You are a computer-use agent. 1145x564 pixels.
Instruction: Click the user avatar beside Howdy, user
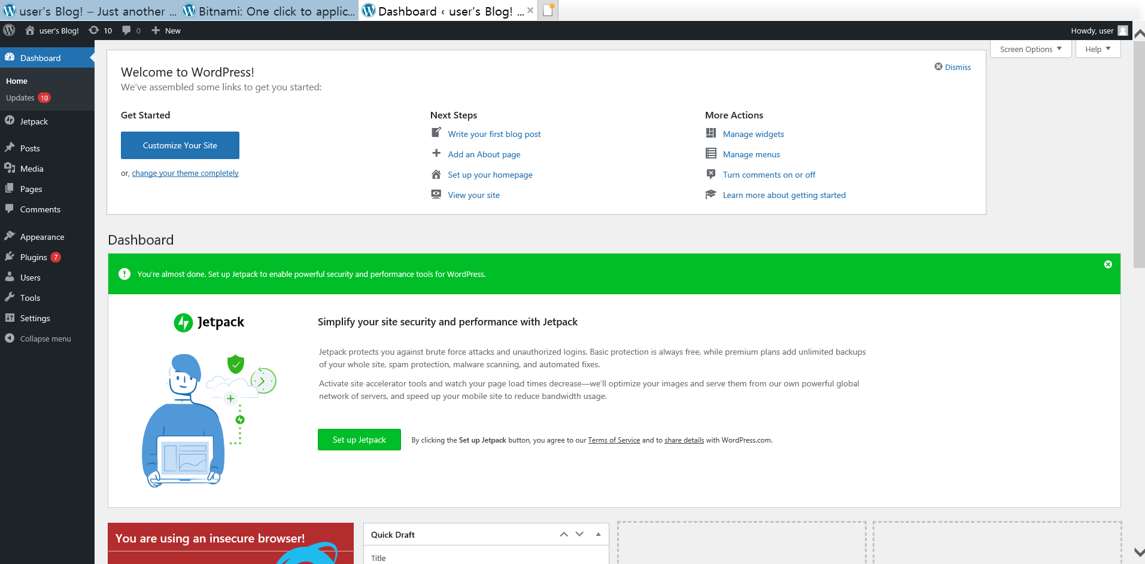[x=1123, y=31]
